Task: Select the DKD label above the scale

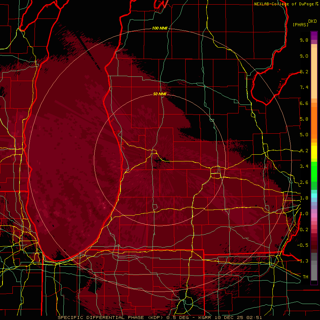Action: pyautogui.click(x=313, y=21)
